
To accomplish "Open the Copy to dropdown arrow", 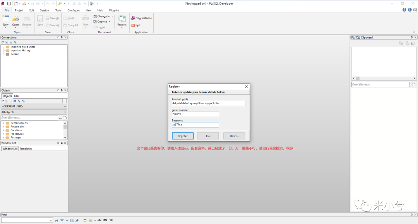I will click(109, 22).
